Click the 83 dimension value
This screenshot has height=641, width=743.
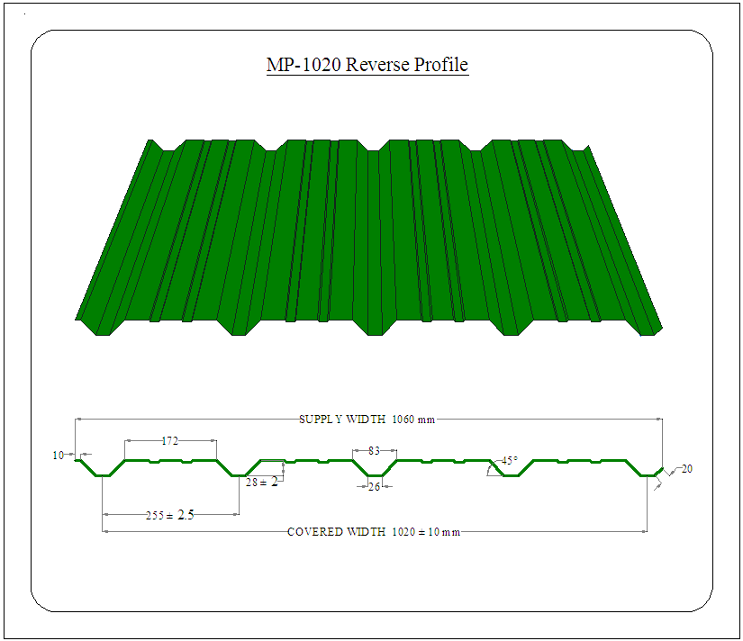point(374,450)
